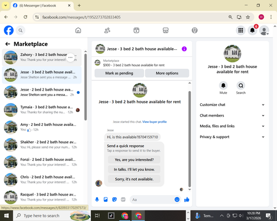
Task: Reload the page with the browser refresh icon
Action: coord(25,17)
